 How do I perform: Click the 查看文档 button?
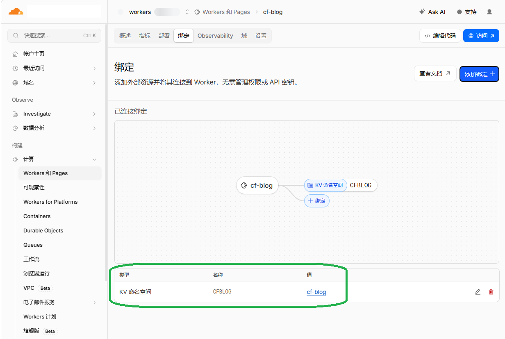pos(435,73)
